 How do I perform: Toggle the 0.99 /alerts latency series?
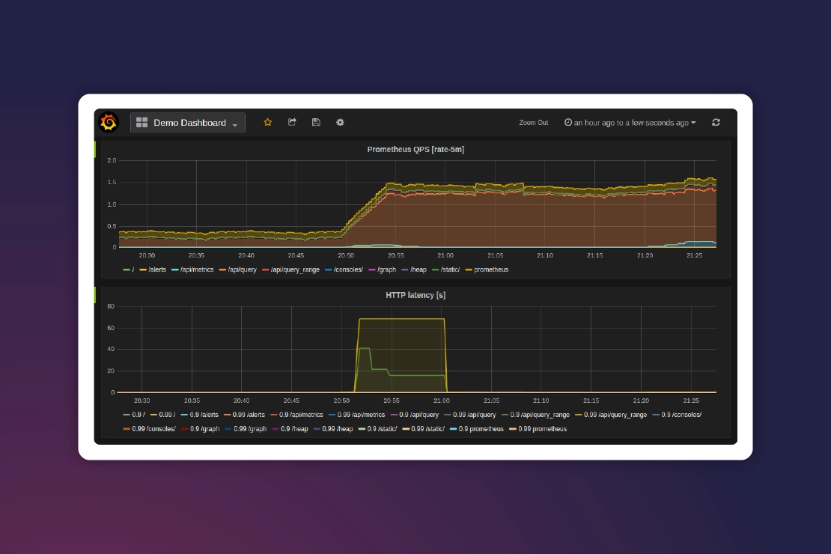[244, 415]
